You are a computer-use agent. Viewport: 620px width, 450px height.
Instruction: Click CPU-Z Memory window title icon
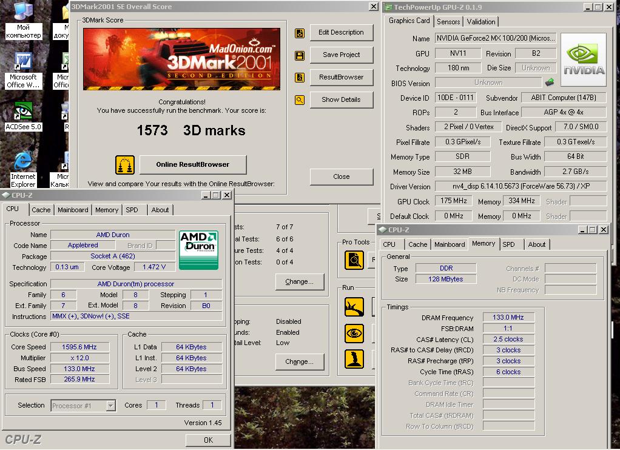[382, 230]
